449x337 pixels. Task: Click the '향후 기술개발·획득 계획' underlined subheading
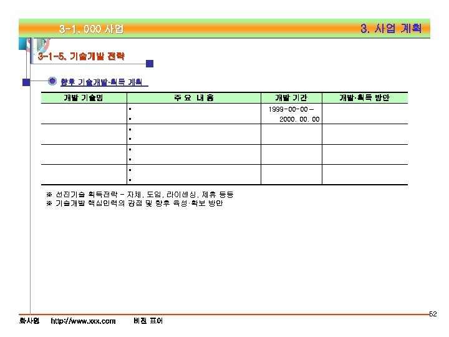104,82
